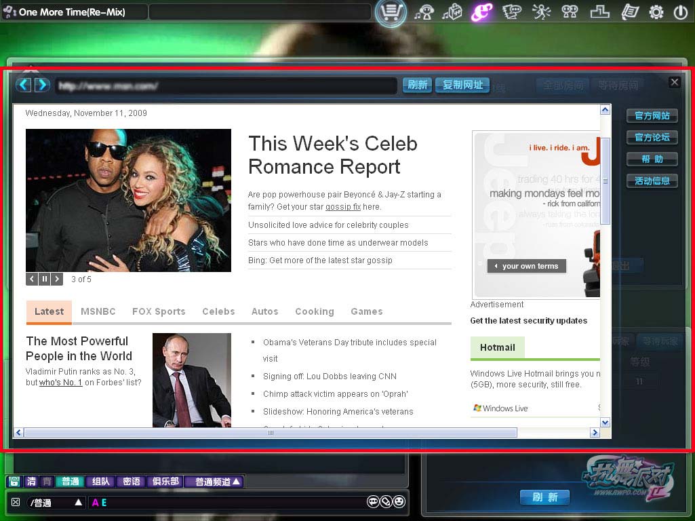
Task: Click the One More Time(Re-Mix) song icon
Action: 9,12
